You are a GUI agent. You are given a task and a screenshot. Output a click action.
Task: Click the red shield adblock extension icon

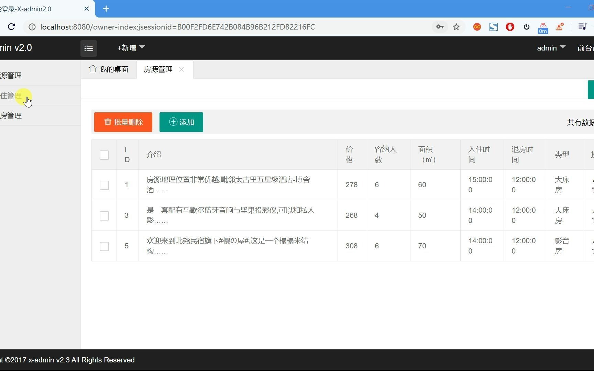coord(510,27)
